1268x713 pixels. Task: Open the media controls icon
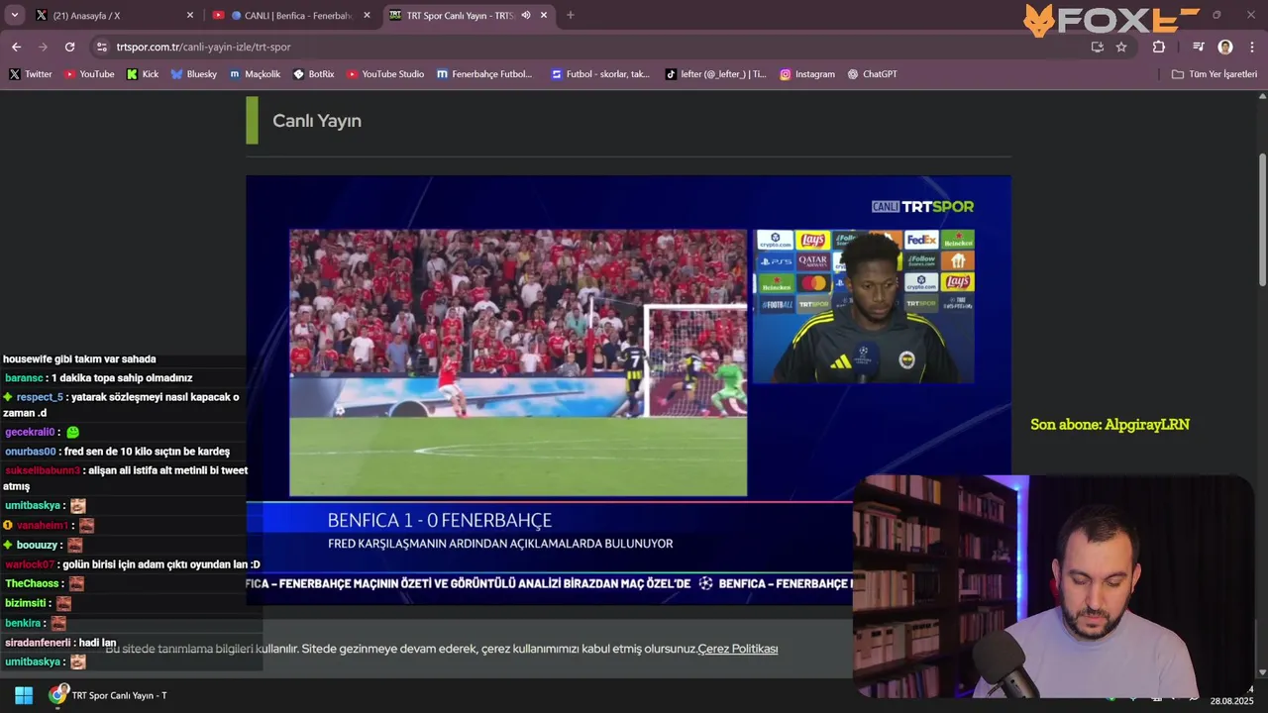[x=1198, y=47]
